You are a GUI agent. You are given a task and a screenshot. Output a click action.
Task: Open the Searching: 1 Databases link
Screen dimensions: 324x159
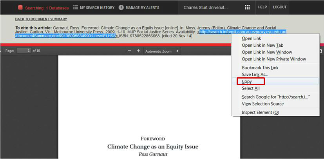47,8
